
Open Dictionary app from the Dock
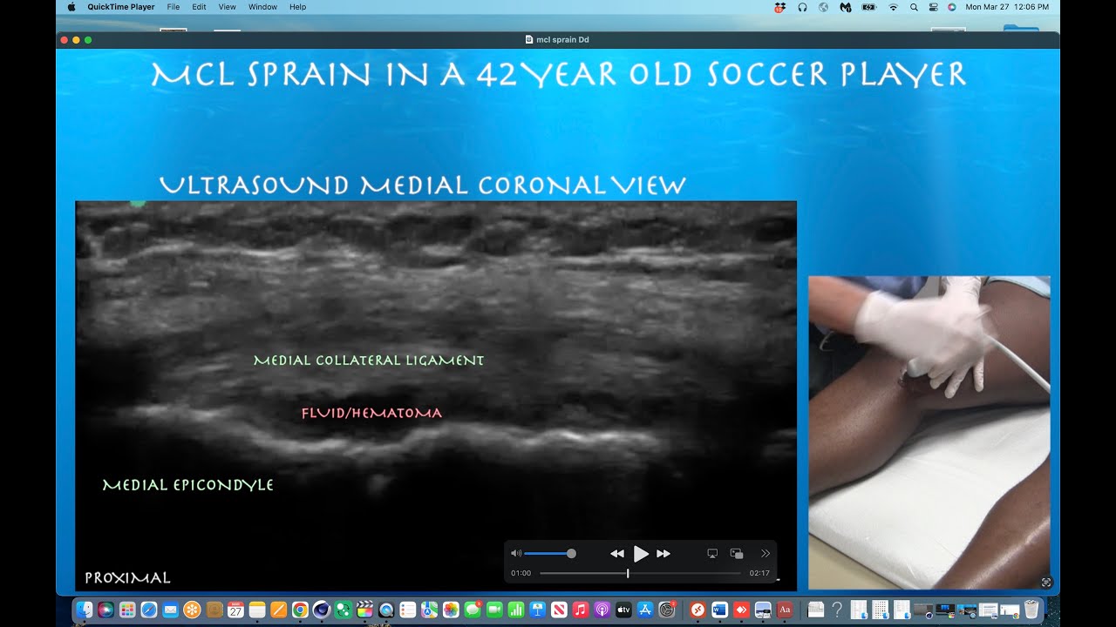point(785,610)
